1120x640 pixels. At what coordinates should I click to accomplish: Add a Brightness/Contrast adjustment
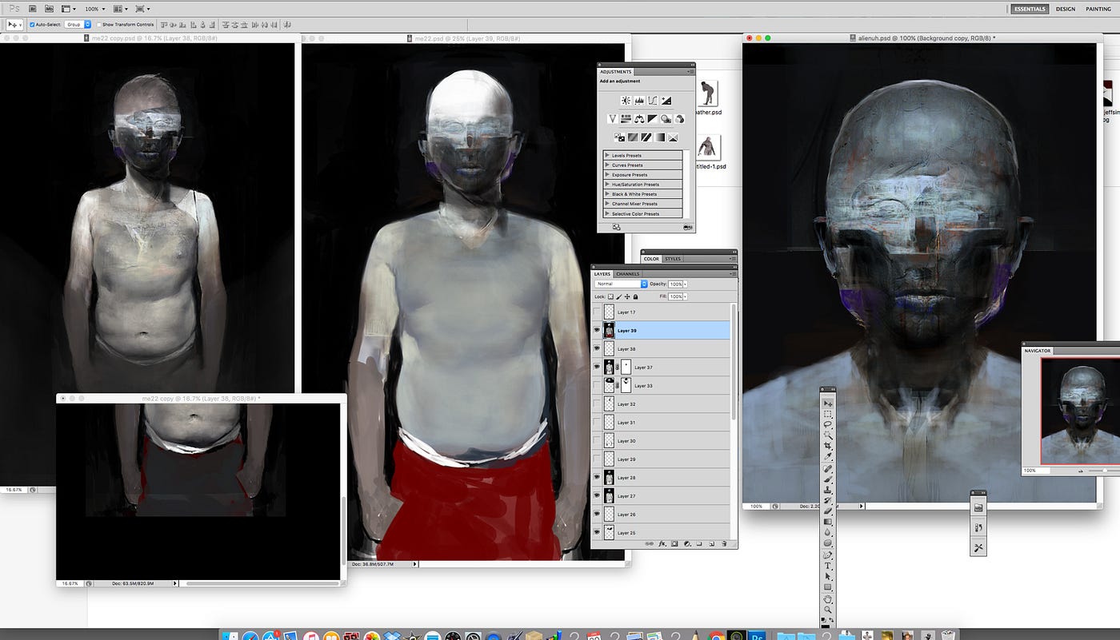[626, 101]
